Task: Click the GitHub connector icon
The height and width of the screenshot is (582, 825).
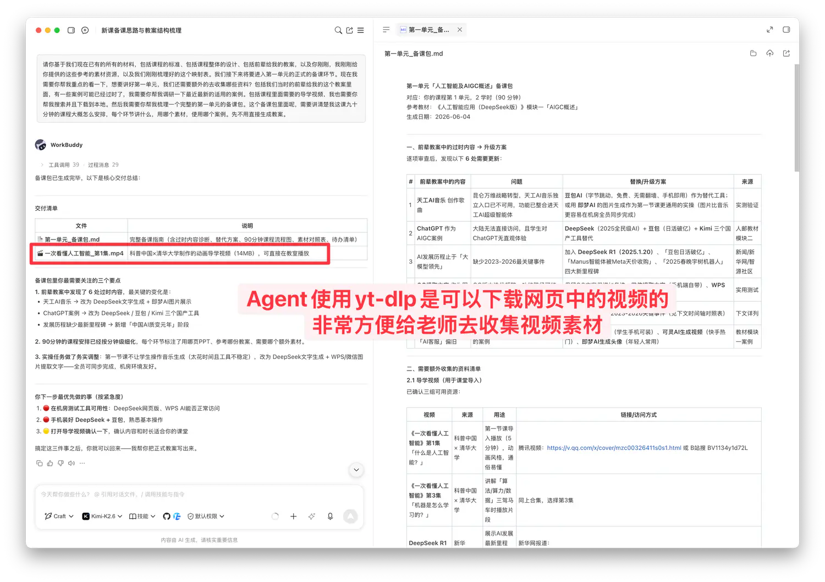Action: pos(167,516)
